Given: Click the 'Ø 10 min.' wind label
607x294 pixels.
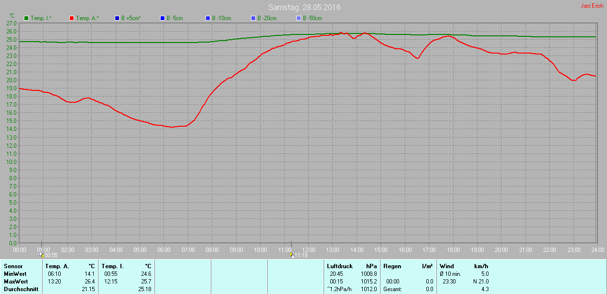Looking at the screenshot, I should point(450,274).
